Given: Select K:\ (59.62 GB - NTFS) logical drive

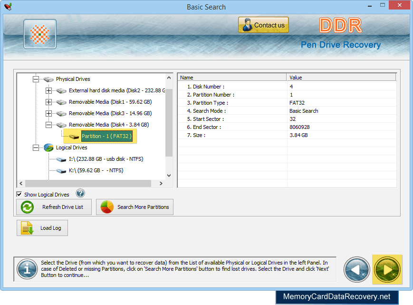Looking at the screenshot, I should (x=96, y=170).
